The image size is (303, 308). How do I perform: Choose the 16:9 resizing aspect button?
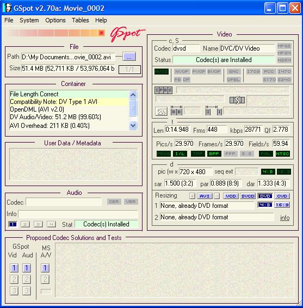coord(282,205)
